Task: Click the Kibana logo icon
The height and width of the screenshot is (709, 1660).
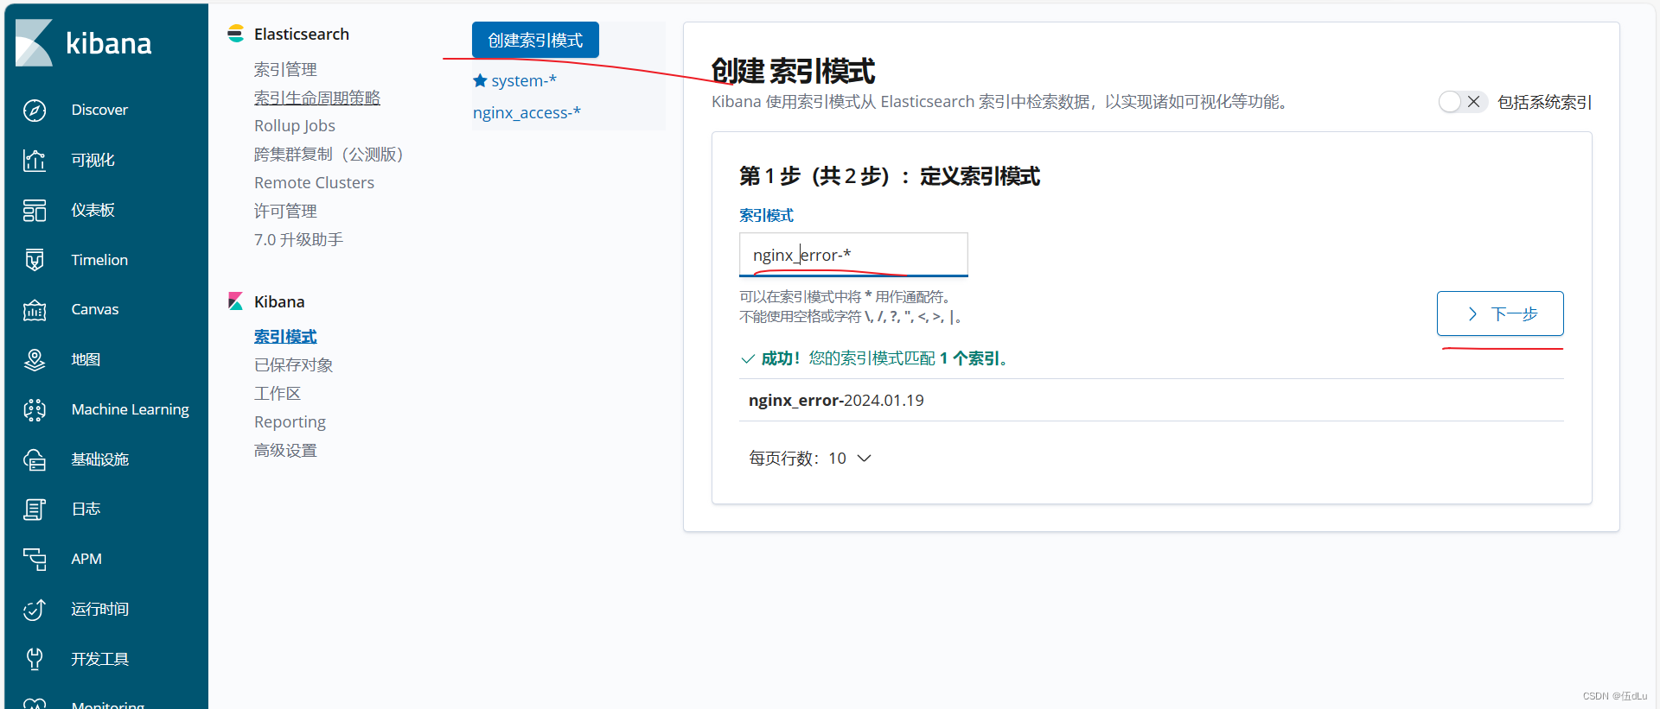Action: pyautogui.click(x=35, y=42)
